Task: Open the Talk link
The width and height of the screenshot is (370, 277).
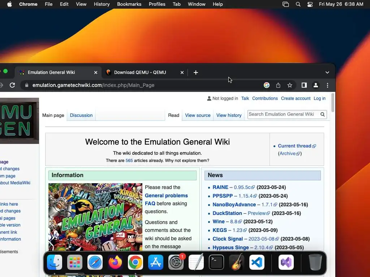Action: coord(245,98)
